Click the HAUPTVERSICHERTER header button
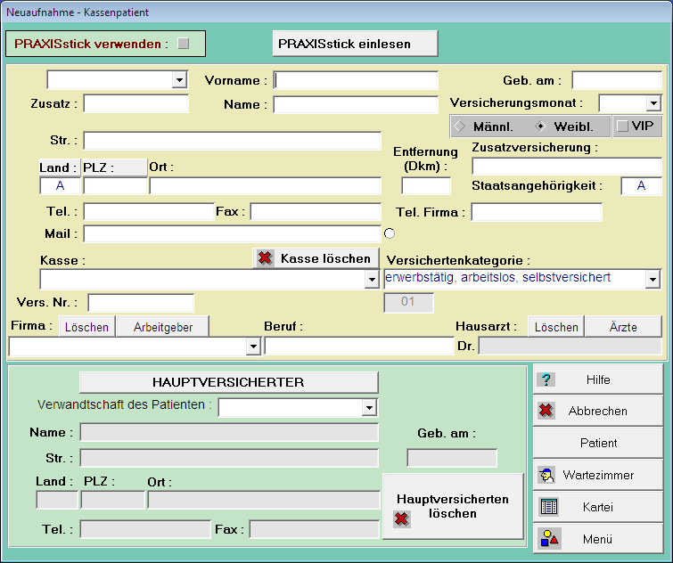The image size is (673, 563). tap(229, 382)
